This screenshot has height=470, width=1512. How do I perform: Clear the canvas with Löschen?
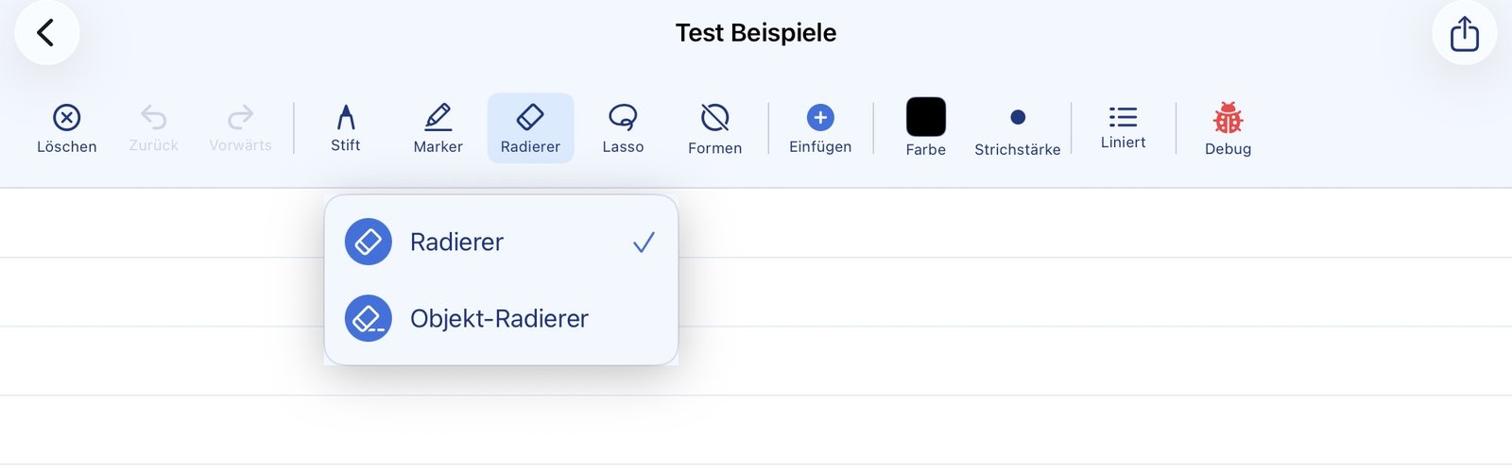(x=66, y=127)
